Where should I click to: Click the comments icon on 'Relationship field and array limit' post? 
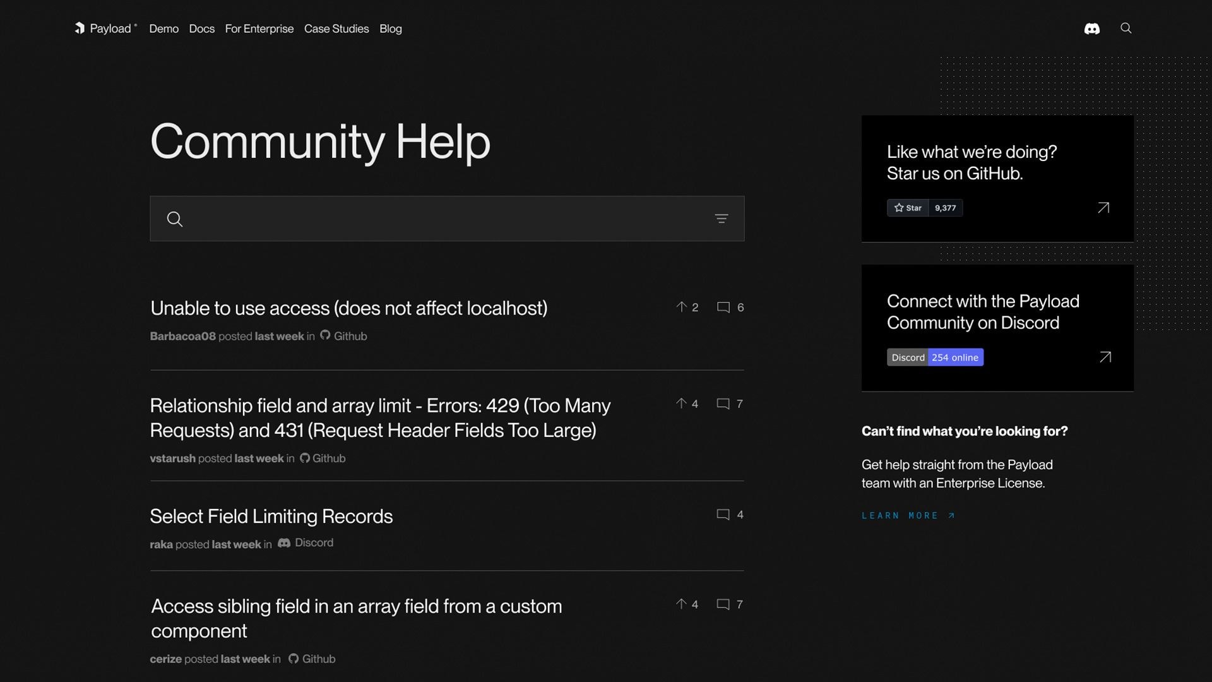pos(723,404)
